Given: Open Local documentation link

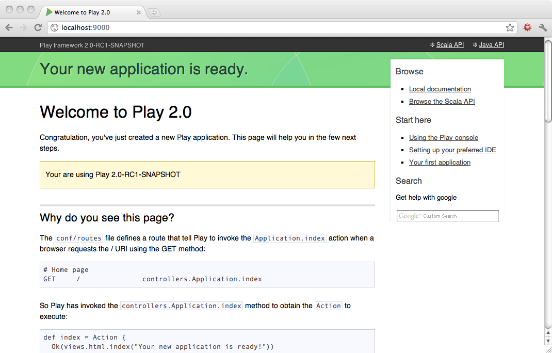Looking at the screenshot, I should (x=440, y=89).
